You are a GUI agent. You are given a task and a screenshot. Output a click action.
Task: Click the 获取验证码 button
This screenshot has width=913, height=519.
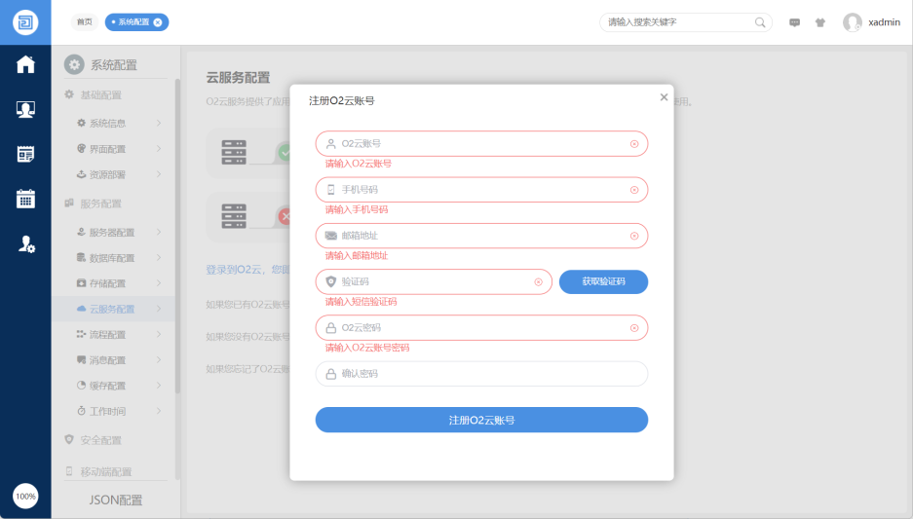[x=603, y=281]
